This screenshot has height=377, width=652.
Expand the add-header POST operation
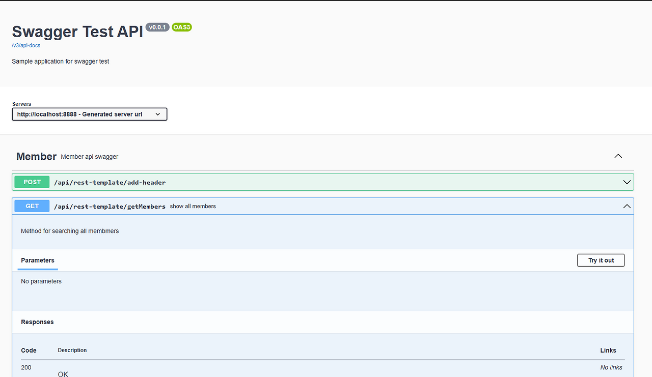627,182
